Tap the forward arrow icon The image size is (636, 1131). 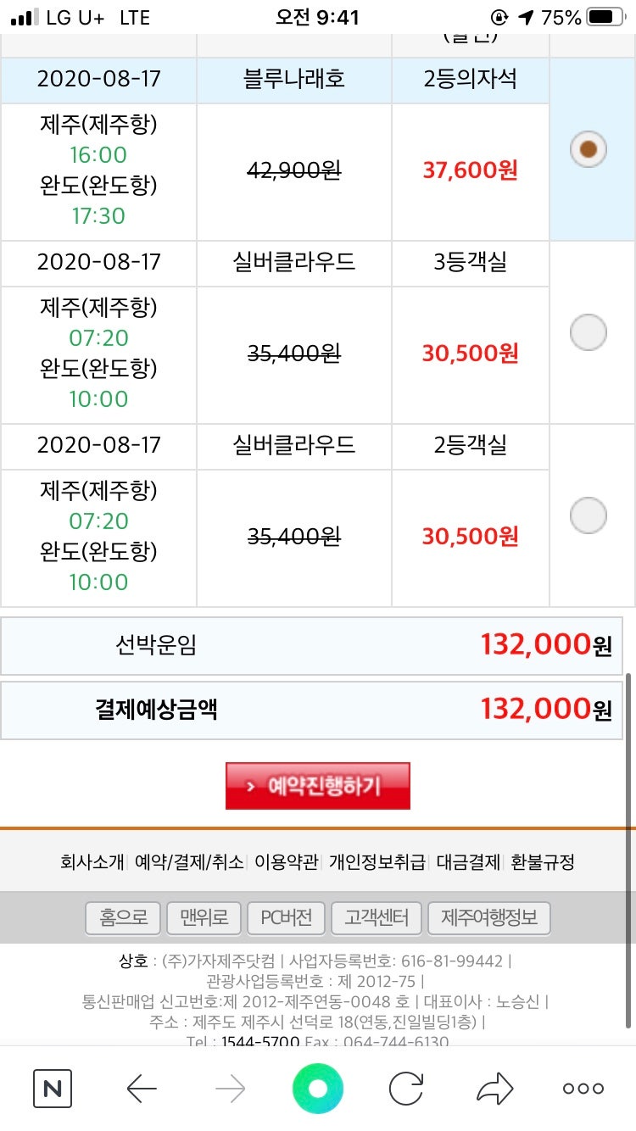point(230,1089)
